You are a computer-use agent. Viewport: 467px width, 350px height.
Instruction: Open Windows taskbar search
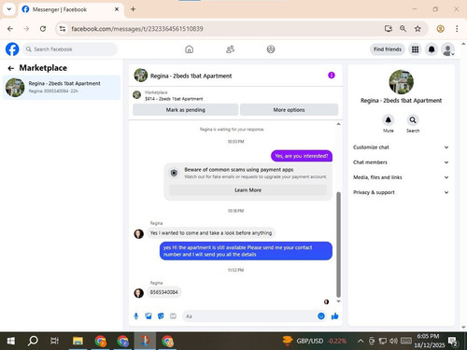pos(33,342)
